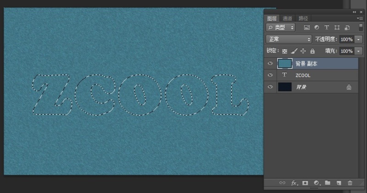Hide the 背景 副本 layer
367x193 pixels.
coord(270,63)
